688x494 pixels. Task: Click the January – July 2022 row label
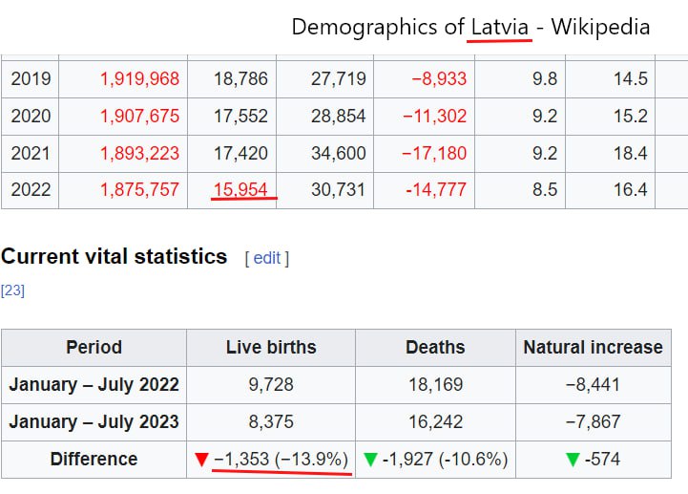tap(94, 384)
